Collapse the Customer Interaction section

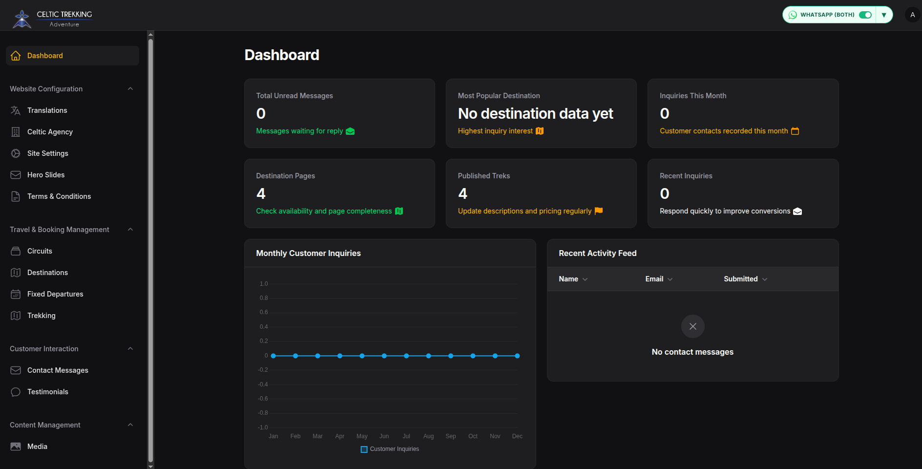coord(130,349)
